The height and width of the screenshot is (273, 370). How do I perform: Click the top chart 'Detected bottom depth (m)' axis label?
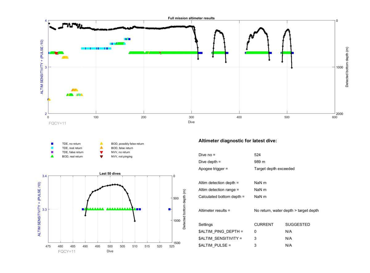tap(347, 67)
